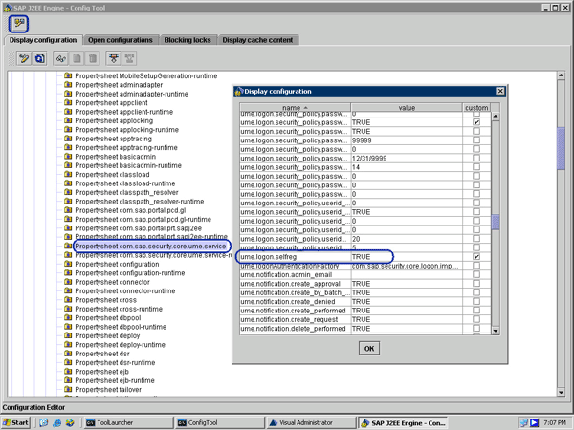Click the main tree's scroll-down arrow

pyautogui.click(x=561, y=393)
